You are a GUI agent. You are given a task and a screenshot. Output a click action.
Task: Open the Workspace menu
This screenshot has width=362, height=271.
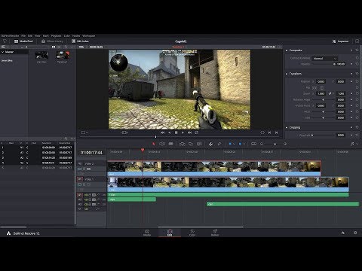[89, 35]
